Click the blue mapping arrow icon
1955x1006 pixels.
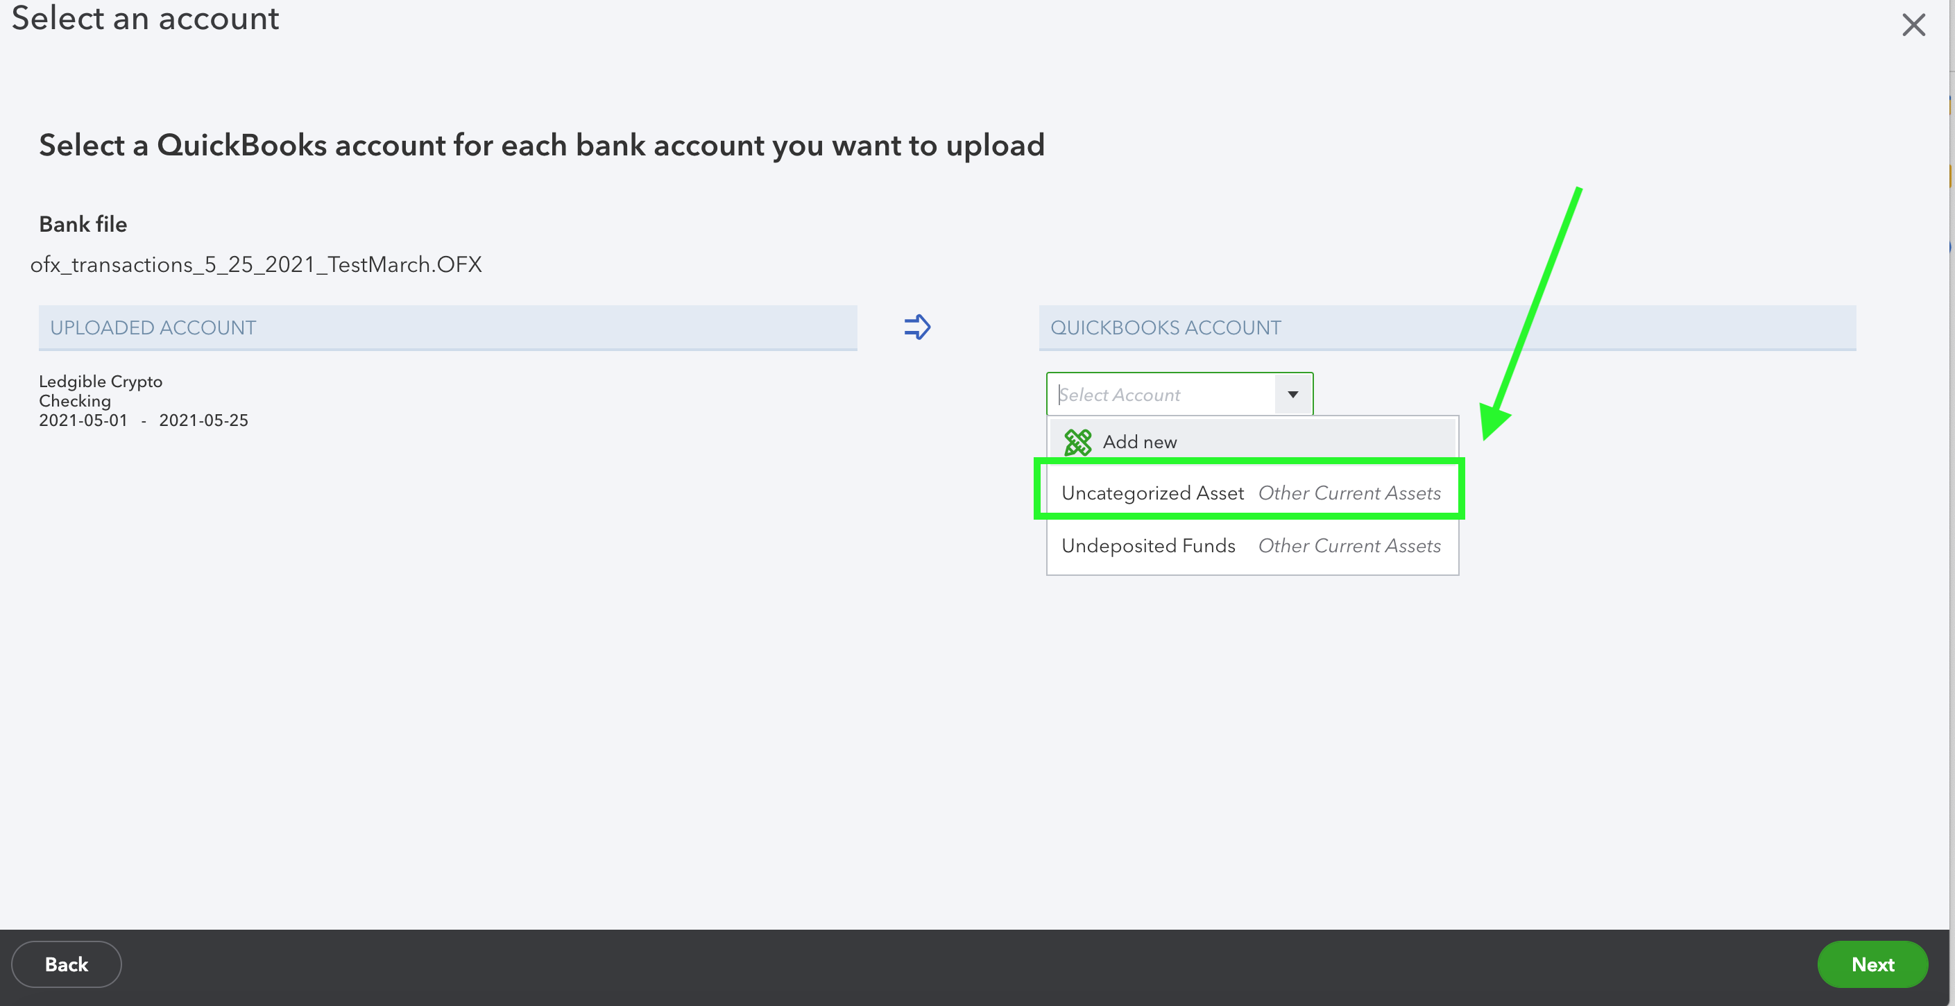point(916,327)
